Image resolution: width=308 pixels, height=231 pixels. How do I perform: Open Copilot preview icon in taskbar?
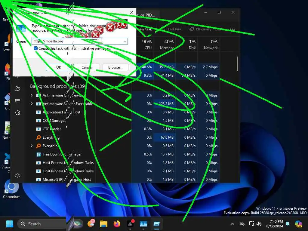pos(298,224)
